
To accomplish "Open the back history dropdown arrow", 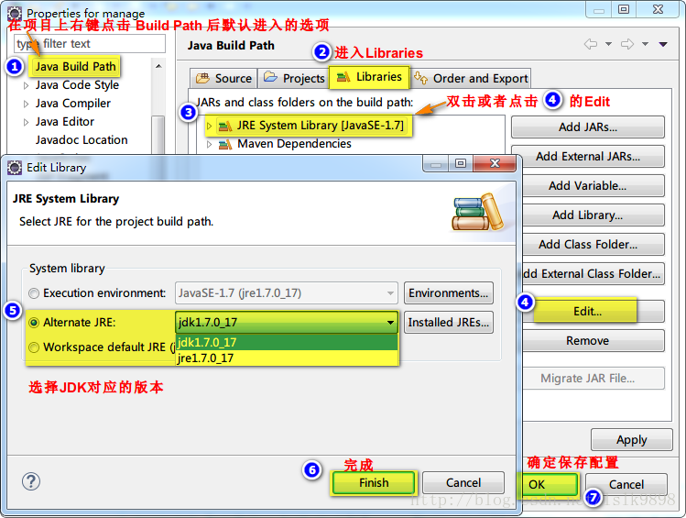I will pyautogui.click(x=608, y=44).
